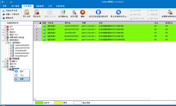Run checked tasks with blue play icon
This screenshot has height=106, width=176.
[98, 12]
